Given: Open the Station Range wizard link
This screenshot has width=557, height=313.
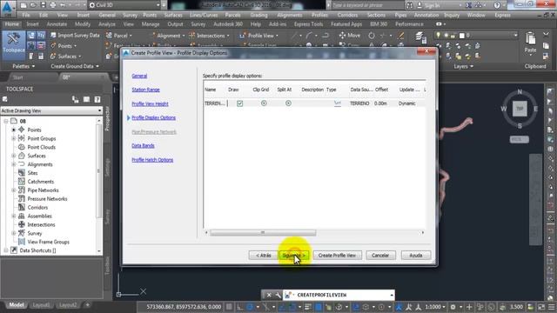Looking at the screenshot, I should coord(145,90).
